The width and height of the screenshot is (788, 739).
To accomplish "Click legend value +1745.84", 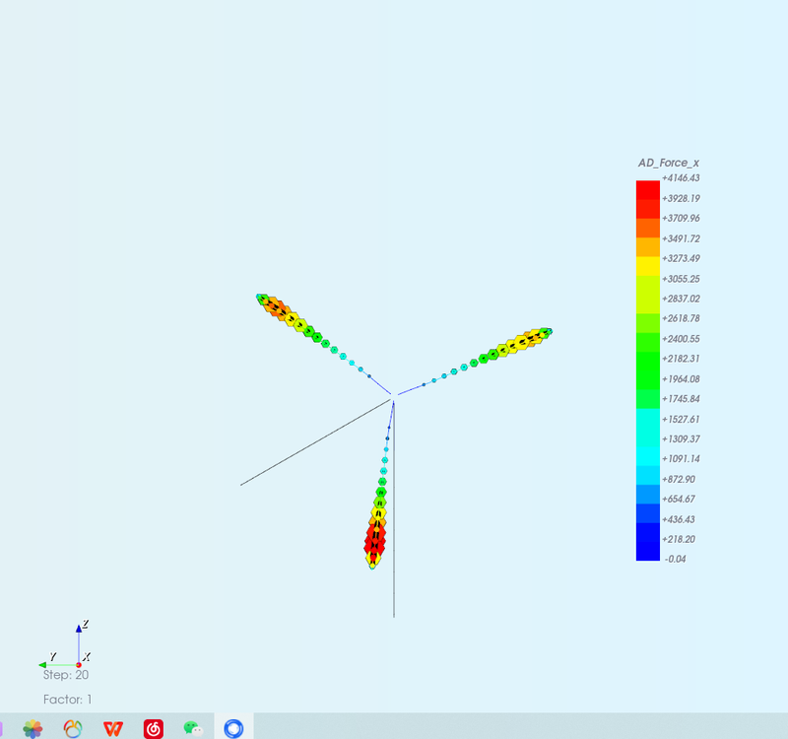I will [x=681, y=399].
